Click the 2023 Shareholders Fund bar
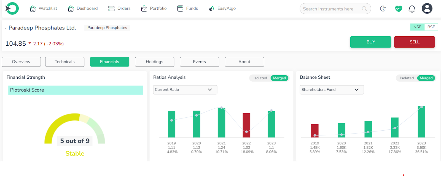This screenshot has width=441, height=176. point(421,122)
